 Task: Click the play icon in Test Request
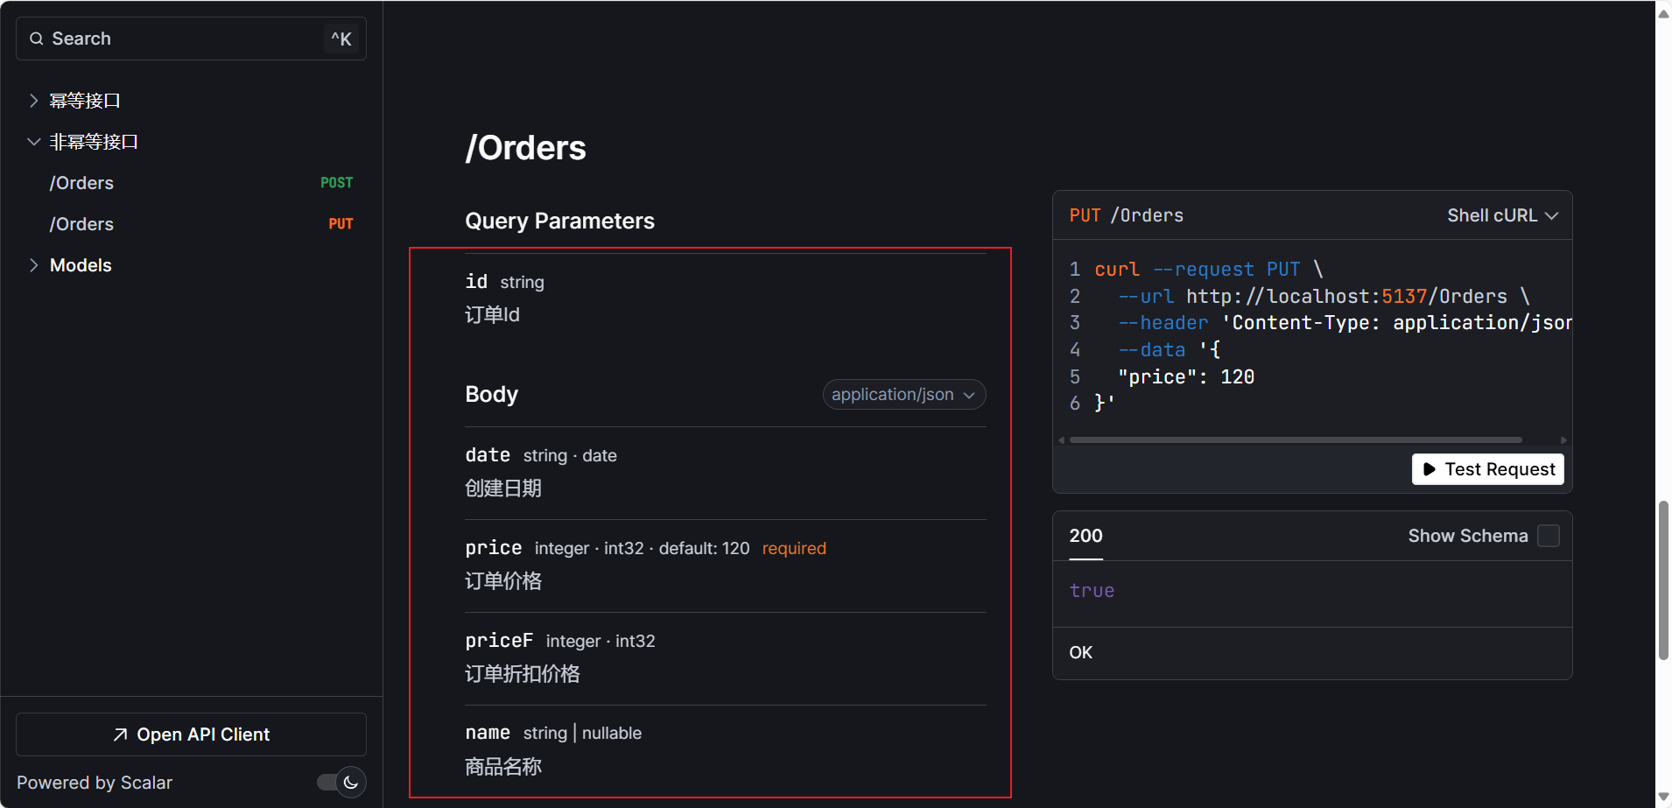tap(1429, 469)
